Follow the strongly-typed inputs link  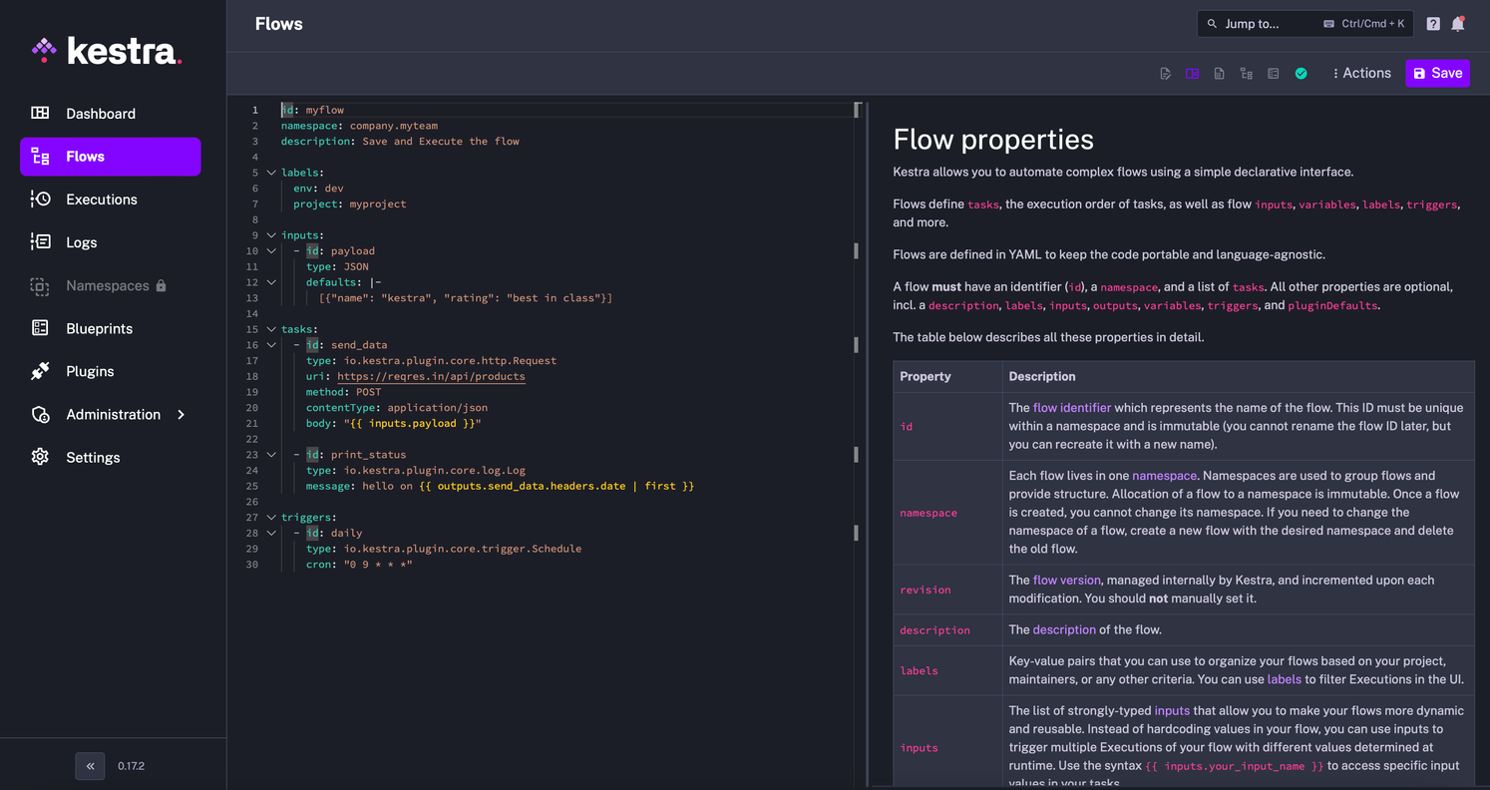tap(1172, 711)
